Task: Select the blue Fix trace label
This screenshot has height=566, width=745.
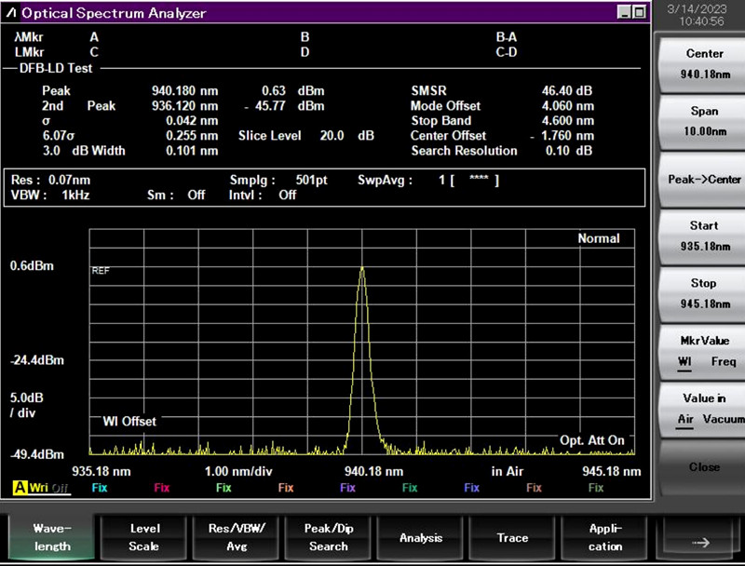Action: click(x=472, y=488)
